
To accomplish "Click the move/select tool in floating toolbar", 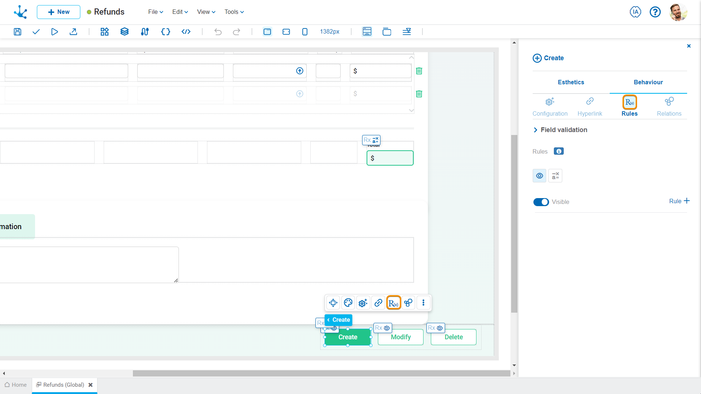I will point(333,302).
